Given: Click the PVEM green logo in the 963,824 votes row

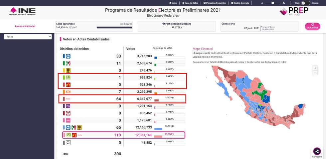Looking at the screenshot, I should [x=68, y=78].
